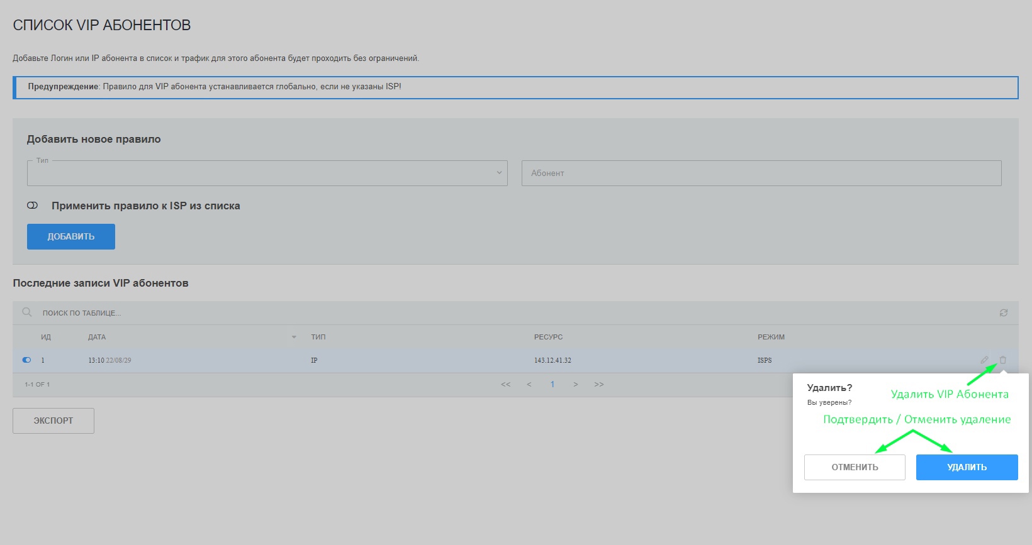Toggle 'Применить правило к ISP из списка' switch
This screenshot has height=545, width=1032.
click(x=33, y=206)
